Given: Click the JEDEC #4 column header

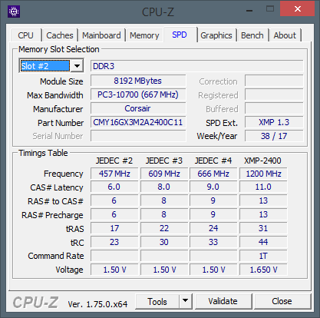Looking at the screenshot, I should pyautogui.click(x=213, y=161).
